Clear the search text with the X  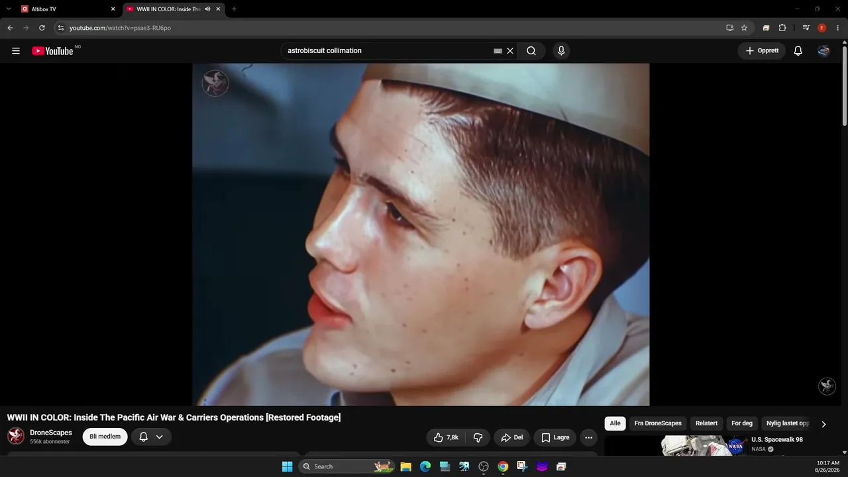click(510, 51)
